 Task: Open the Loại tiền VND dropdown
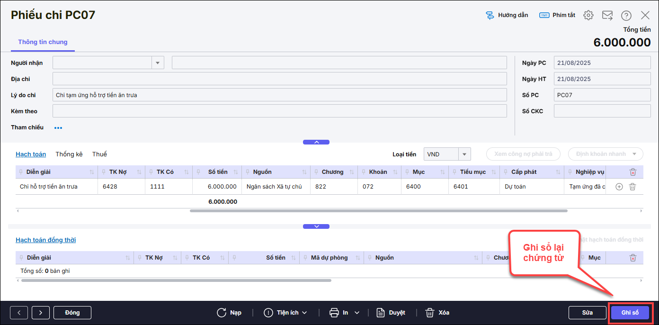coord(464,154)
